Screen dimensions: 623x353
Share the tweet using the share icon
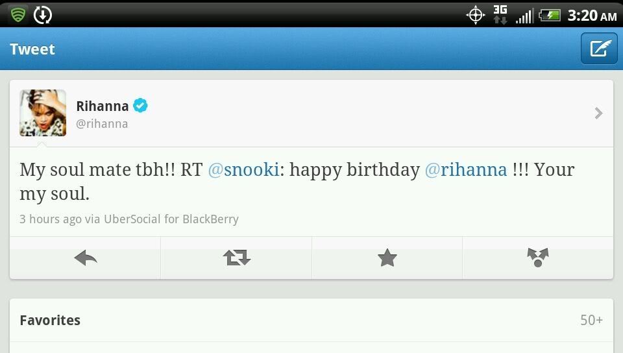coord(538,258)
